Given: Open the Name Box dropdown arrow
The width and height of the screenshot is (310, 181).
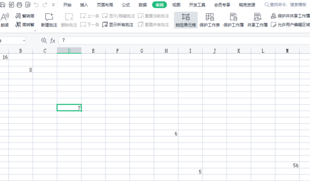Looking at the screenshot, I should pyautogui.click(x=24, y=40).
